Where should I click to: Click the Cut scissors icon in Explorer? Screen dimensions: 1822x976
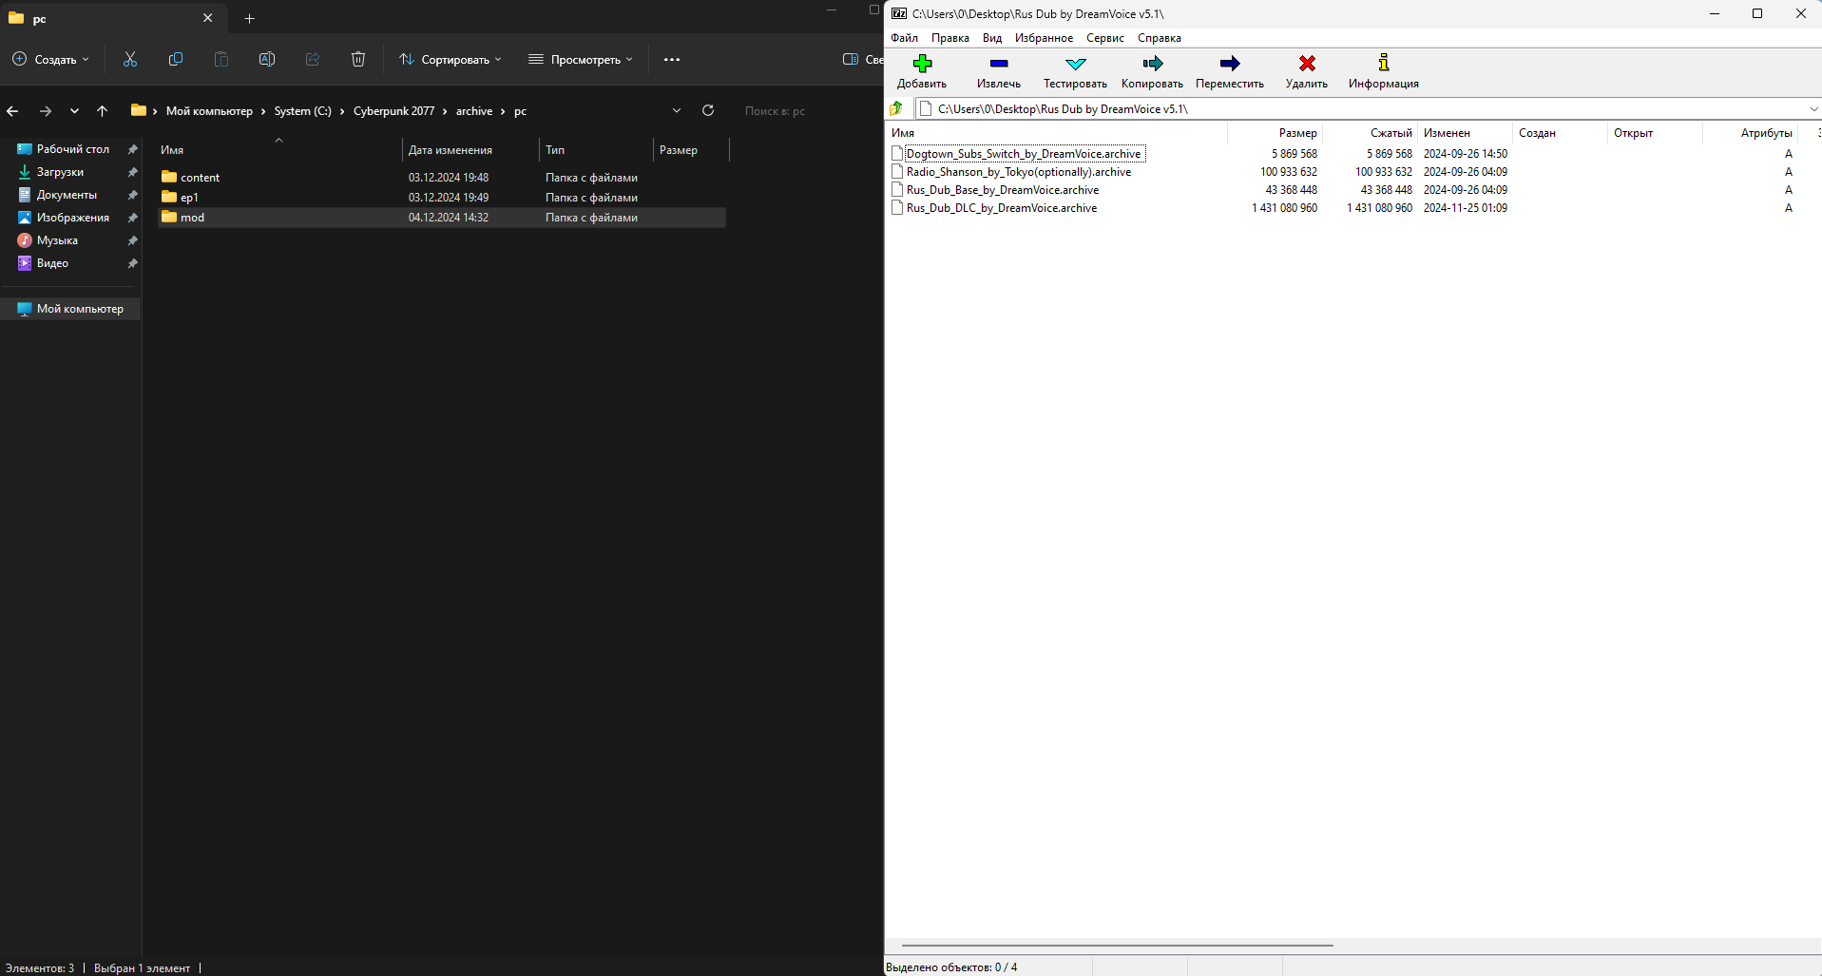click(x=130, y=59)
